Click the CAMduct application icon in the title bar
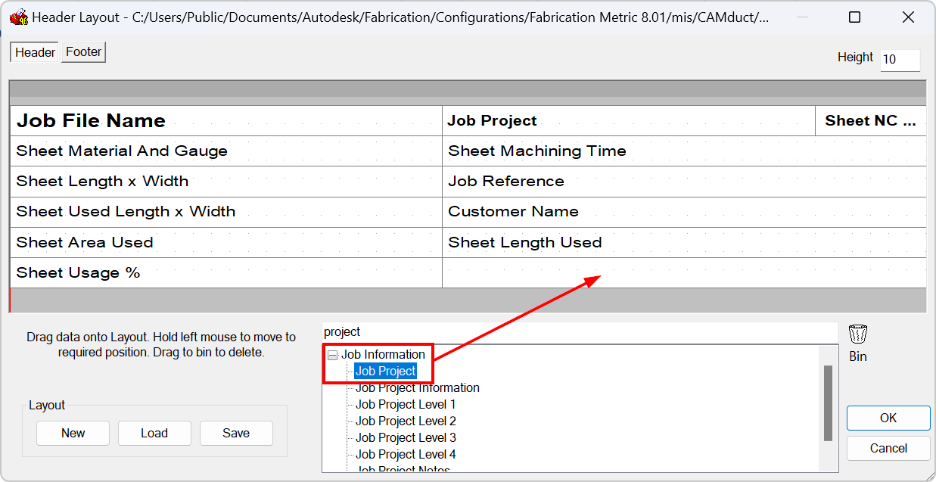The height and width of the screenshot is (482, 936). [19, 16]
